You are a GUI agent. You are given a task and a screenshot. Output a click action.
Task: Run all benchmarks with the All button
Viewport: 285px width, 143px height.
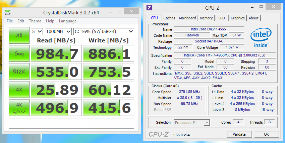[19, 35]
